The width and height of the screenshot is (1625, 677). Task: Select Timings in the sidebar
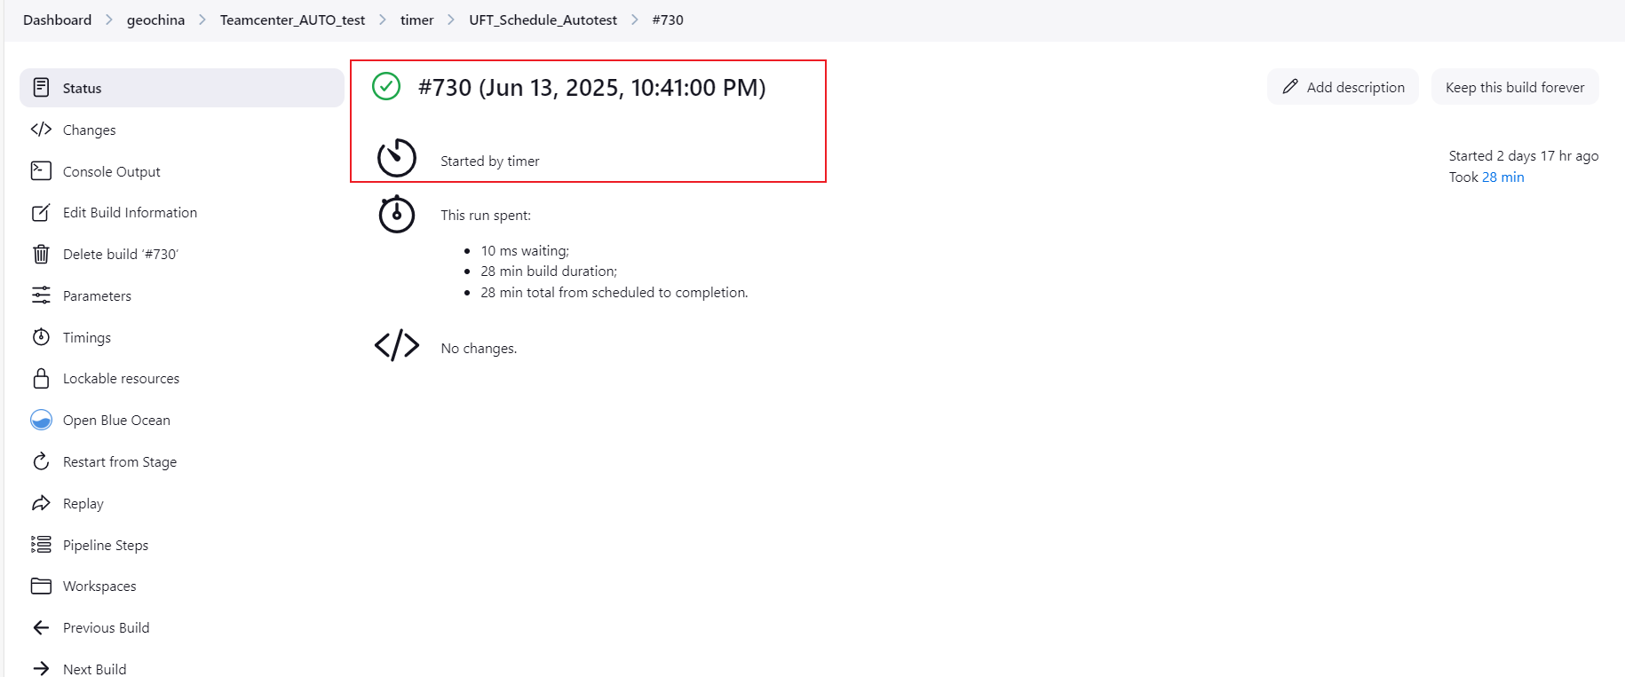pyautogui.click(x=87, y=337)
